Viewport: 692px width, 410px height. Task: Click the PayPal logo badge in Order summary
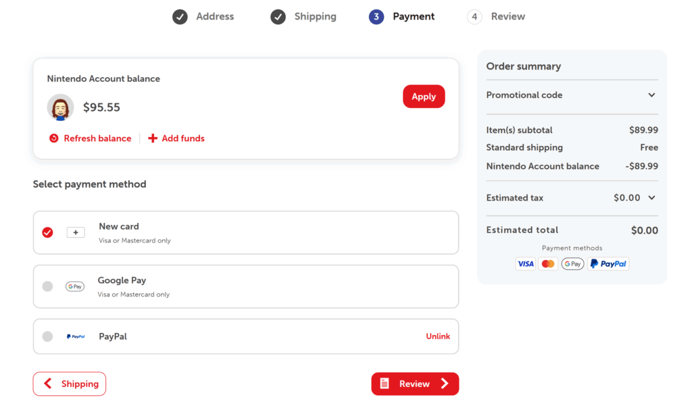tap(608, 264)
